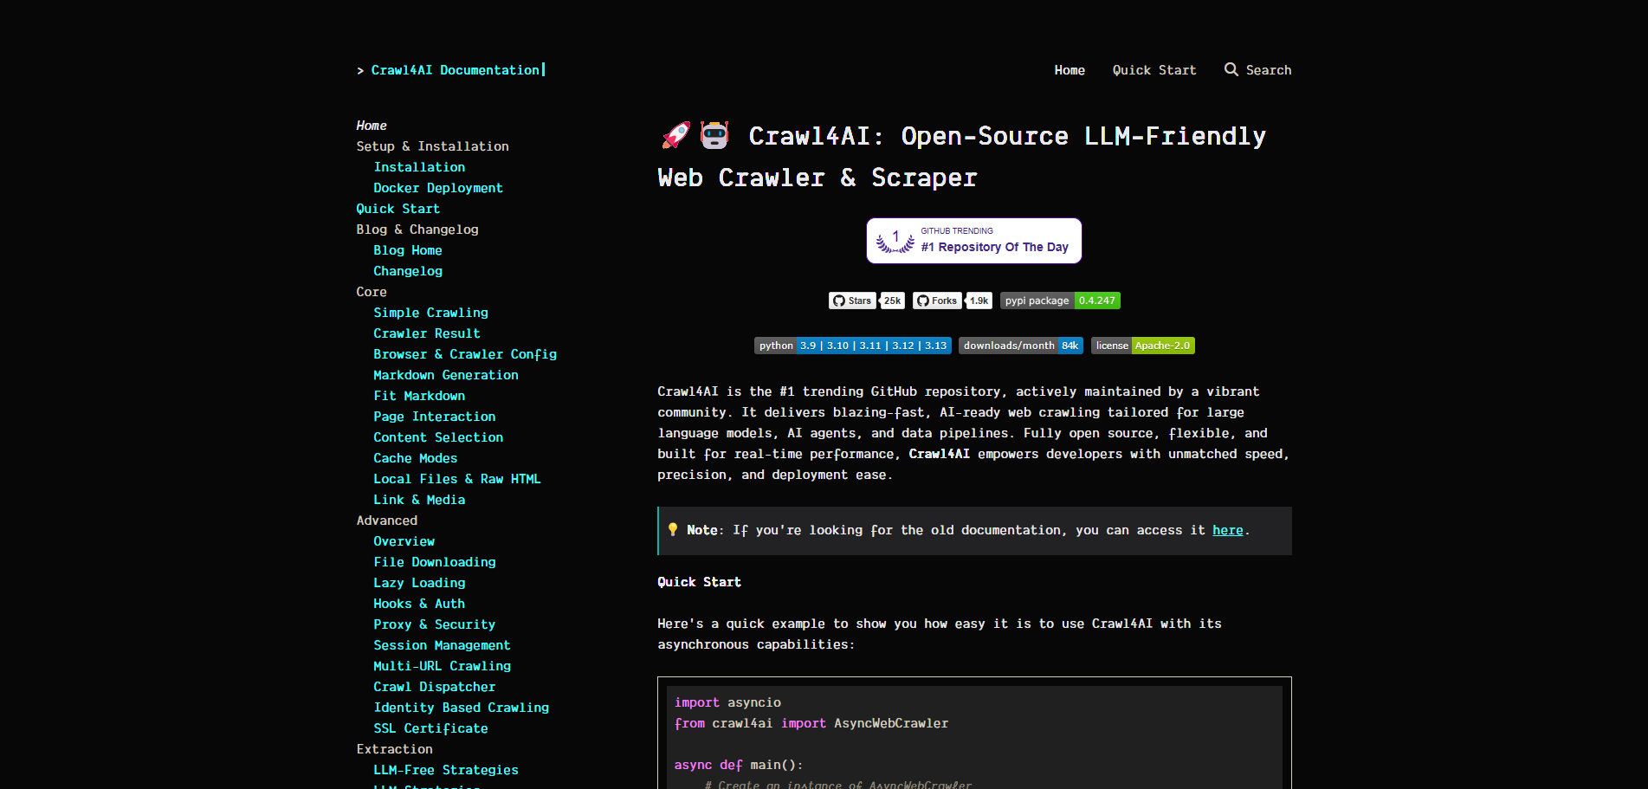
Task: Click the downloads/month badge
Action: tap(1020, 346)
